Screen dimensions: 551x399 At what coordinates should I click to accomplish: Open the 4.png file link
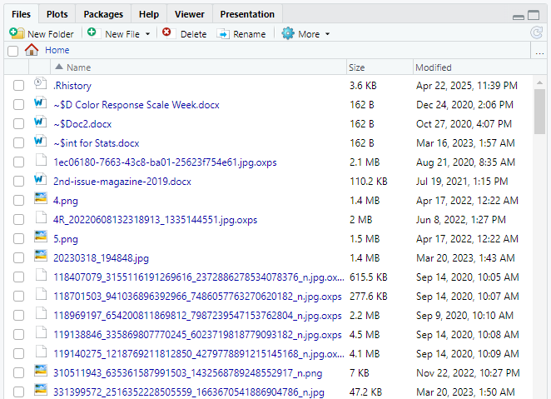coord(66,201)
